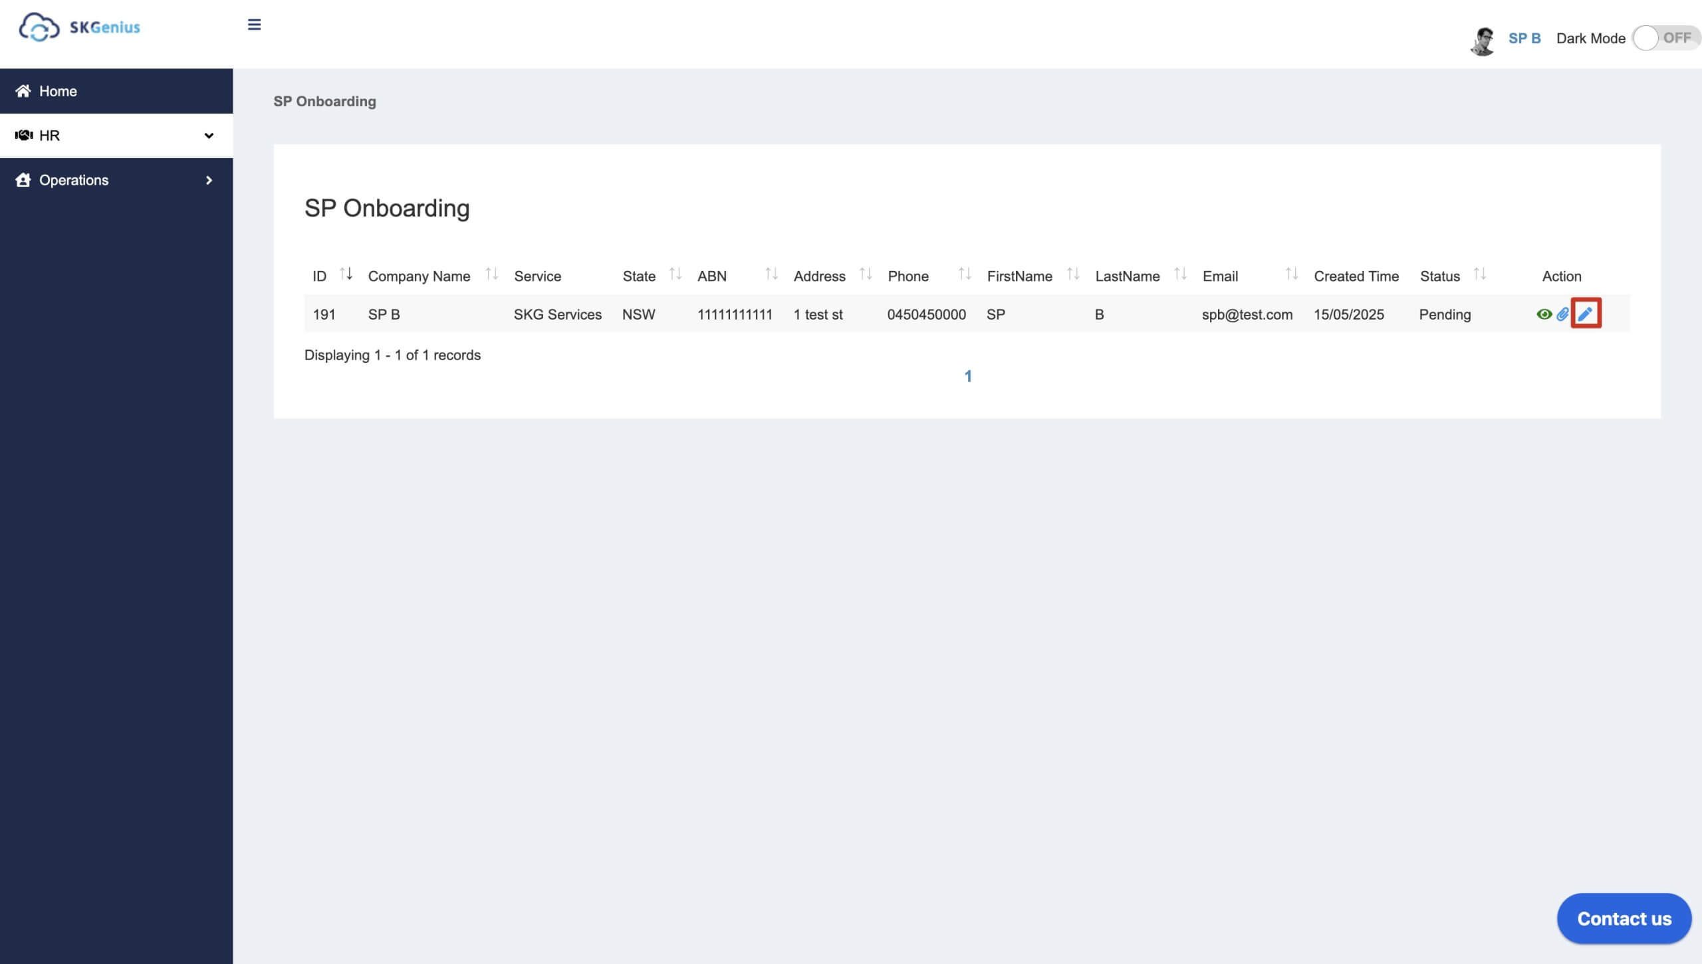Image resolution: width=1702 pixels, height=964 pixels.
Task: Open the Contact us button
Action: click(x=1624, y=919)
